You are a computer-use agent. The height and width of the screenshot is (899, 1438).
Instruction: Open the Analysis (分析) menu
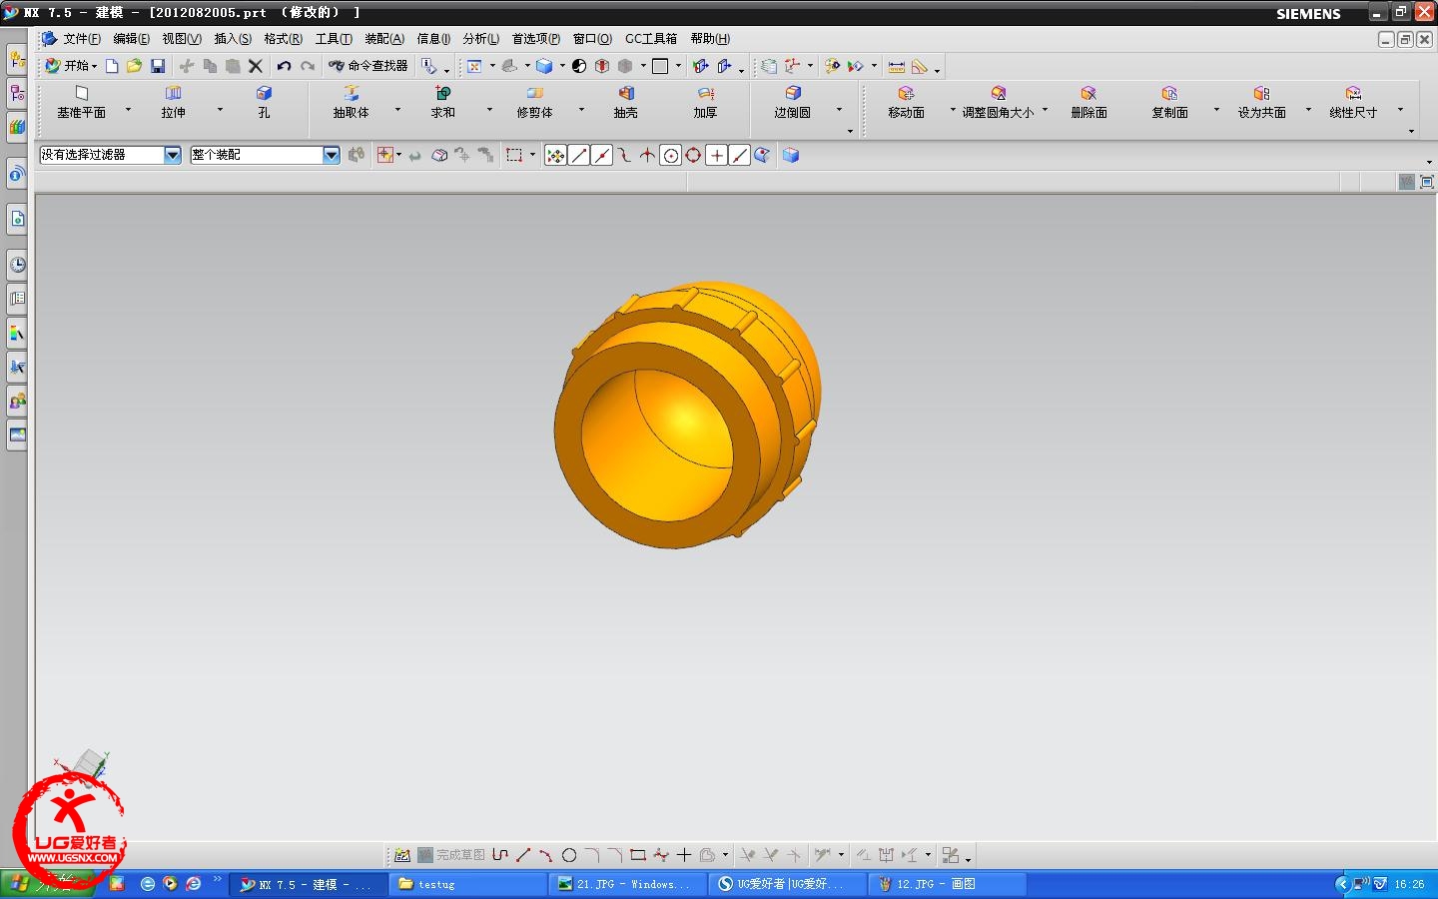tap(481, 39)
